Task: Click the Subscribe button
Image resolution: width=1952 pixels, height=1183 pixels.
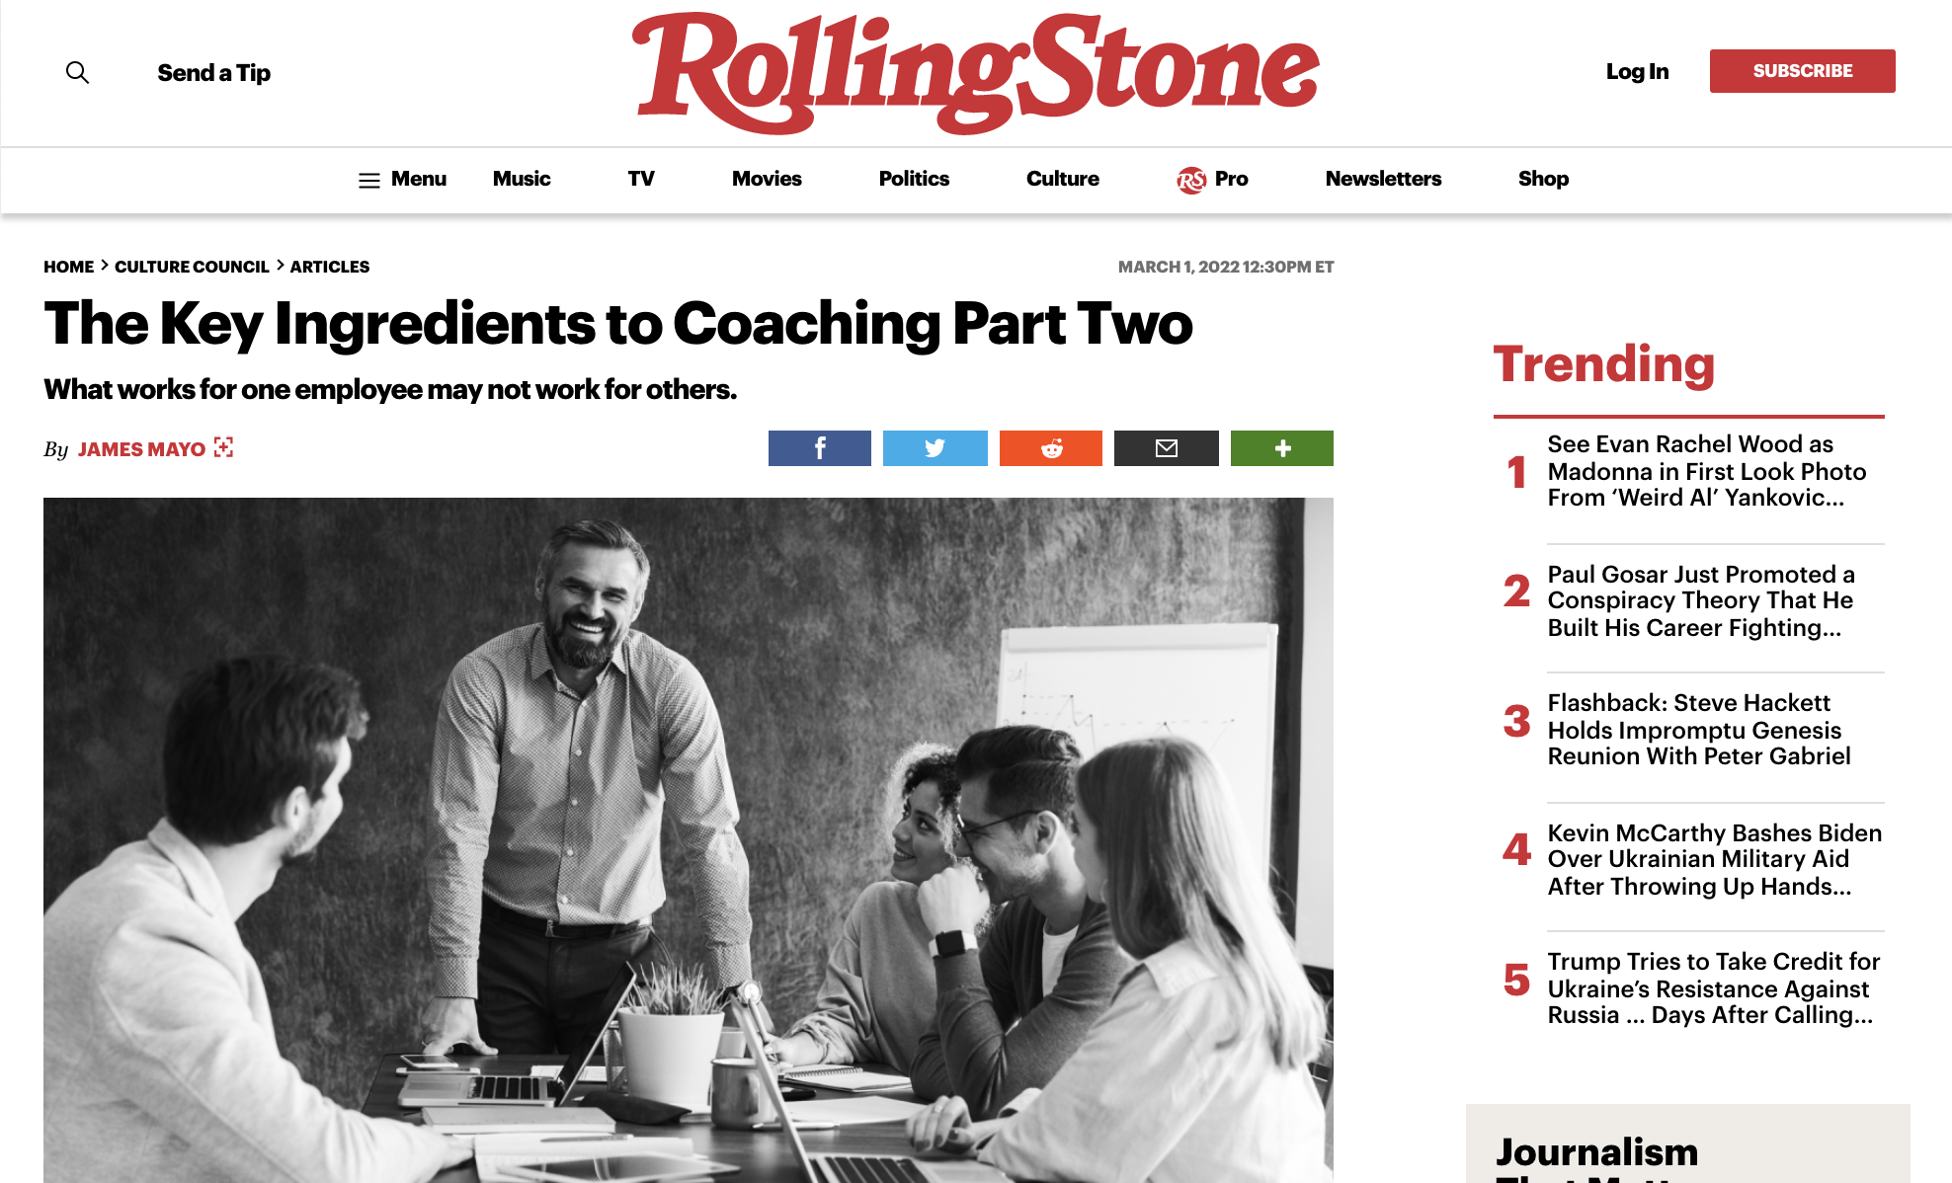Action: tap(1803, 71)
